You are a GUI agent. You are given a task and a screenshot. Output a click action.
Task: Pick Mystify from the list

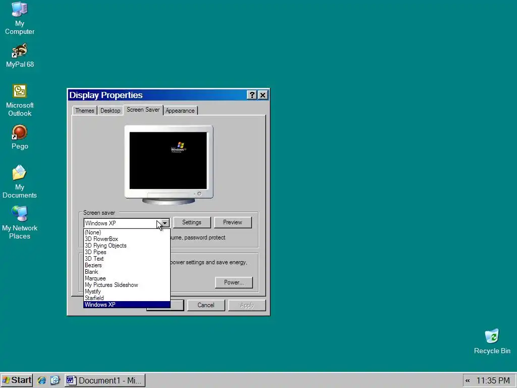pyautogui.click(x=127, y=292)
